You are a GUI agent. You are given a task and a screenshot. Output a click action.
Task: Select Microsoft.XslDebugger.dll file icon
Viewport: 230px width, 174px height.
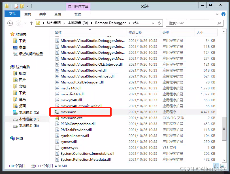(57, 82)
